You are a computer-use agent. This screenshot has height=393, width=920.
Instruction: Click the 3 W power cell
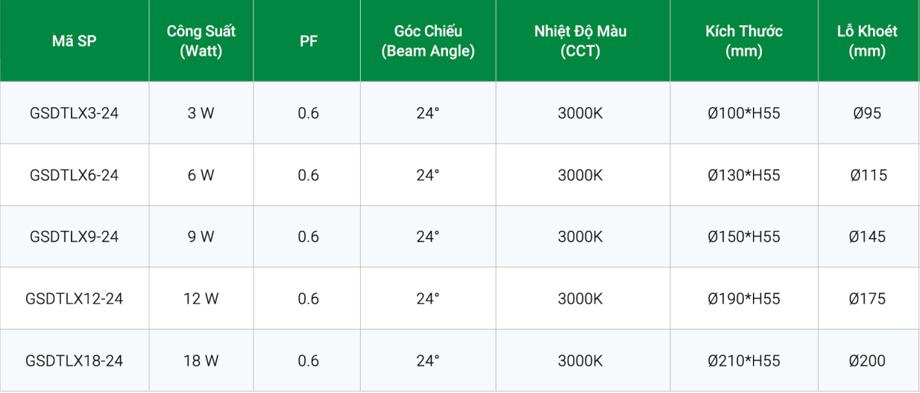pyautogui.click(x=201, y=113)
